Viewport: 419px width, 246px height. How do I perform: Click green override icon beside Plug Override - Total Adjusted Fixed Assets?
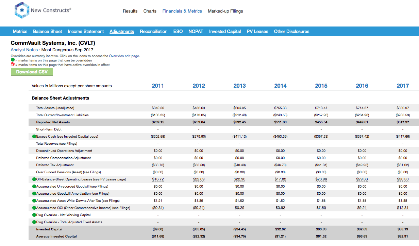34,222
